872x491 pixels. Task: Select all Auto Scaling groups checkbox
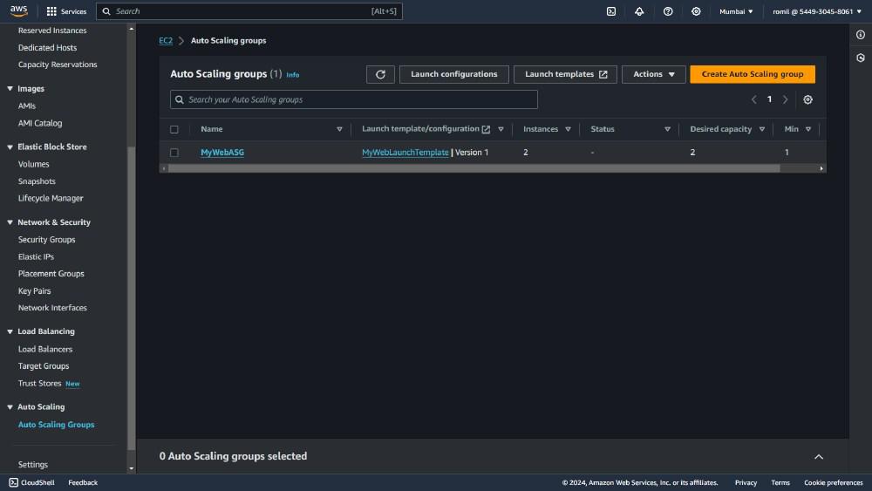[x=174, y=129]
